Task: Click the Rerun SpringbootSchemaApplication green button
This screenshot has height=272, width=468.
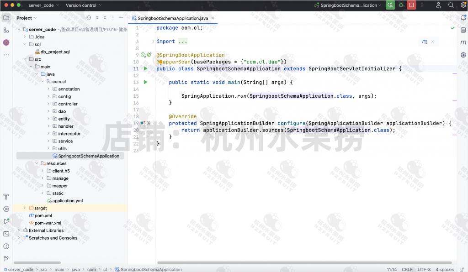Action: (390, 5)
